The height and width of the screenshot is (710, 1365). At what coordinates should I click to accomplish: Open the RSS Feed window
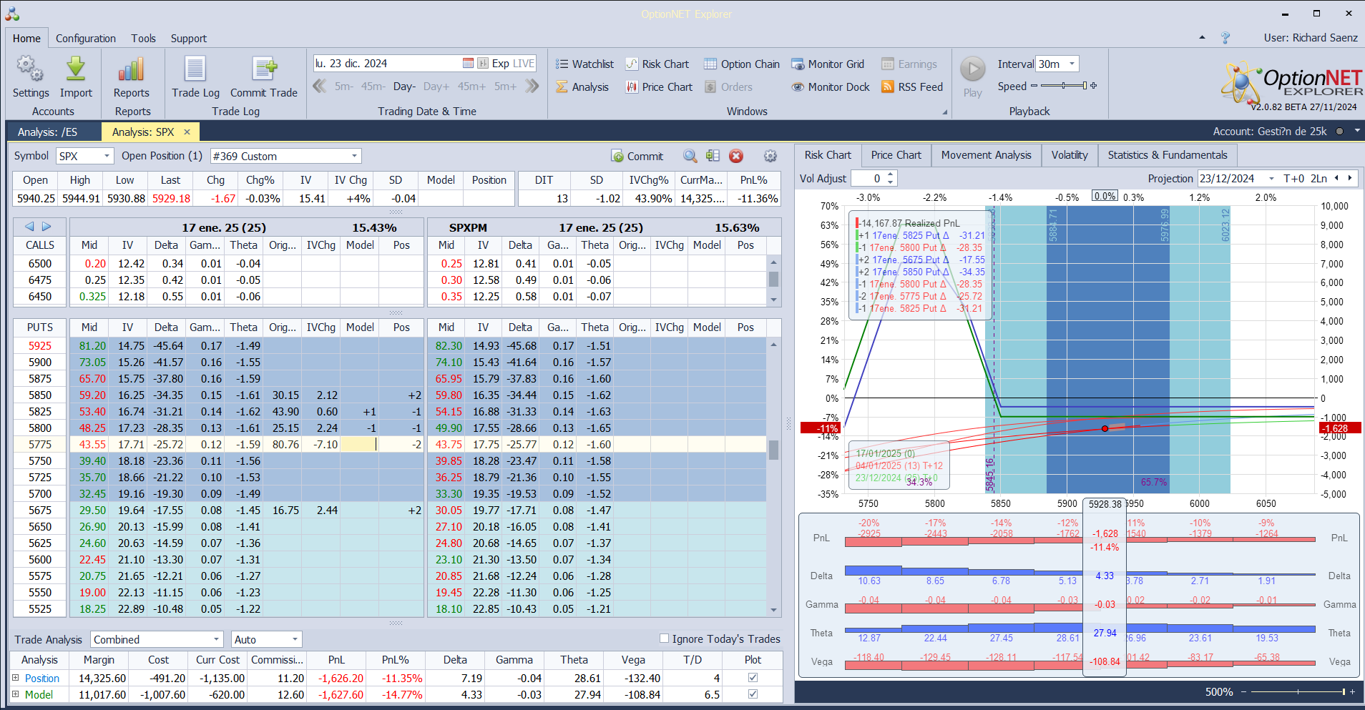tap(912, 87)
